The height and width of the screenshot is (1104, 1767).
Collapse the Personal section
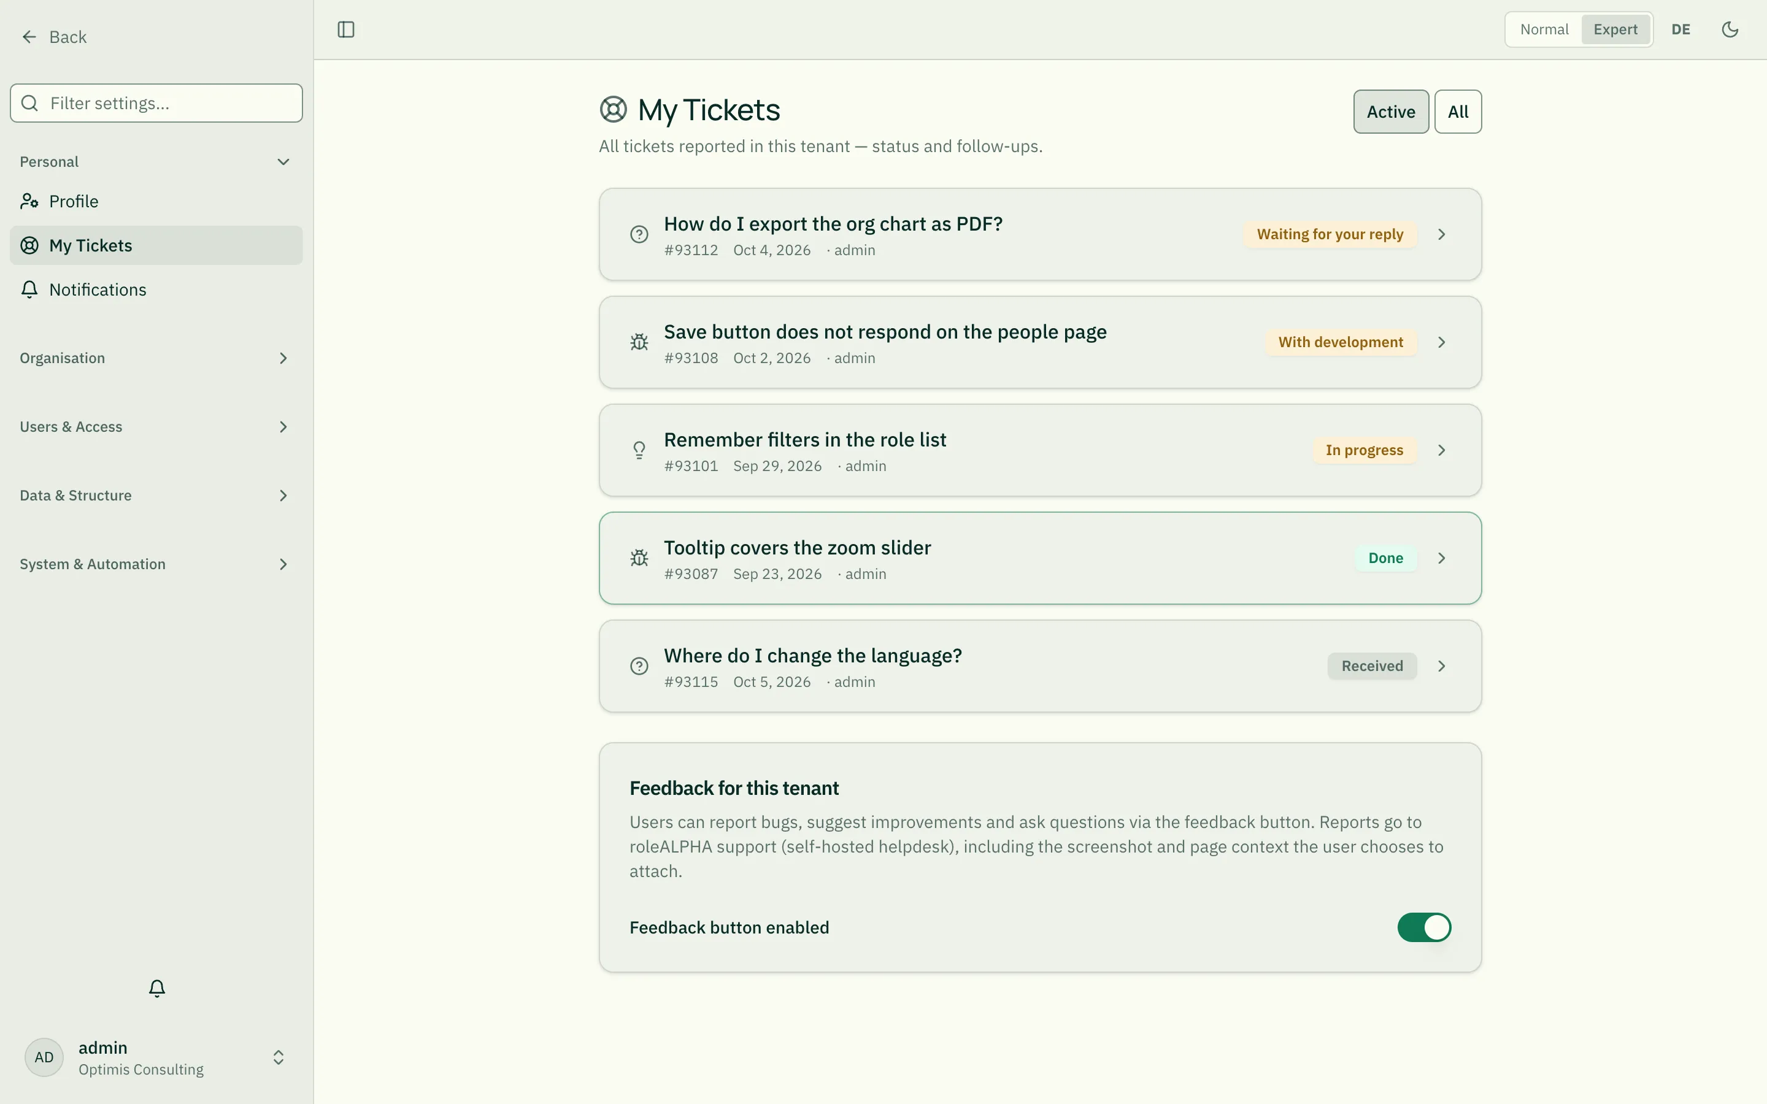[156, 161]
